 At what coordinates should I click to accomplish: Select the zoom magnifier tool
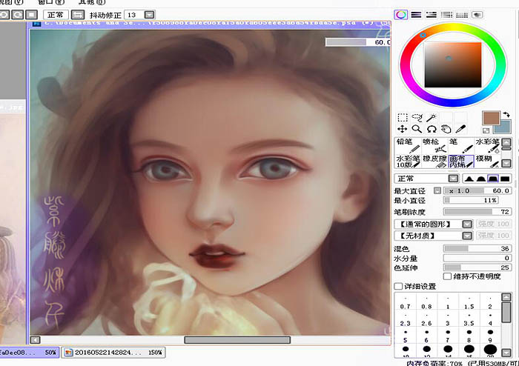[x=417, y=129]
